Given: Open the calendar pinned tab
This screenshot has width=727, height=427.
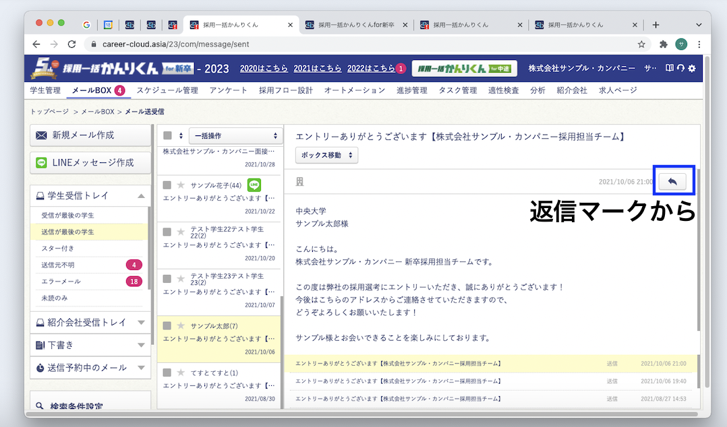Looking at the screenshot, I should (x=108, y=24).
